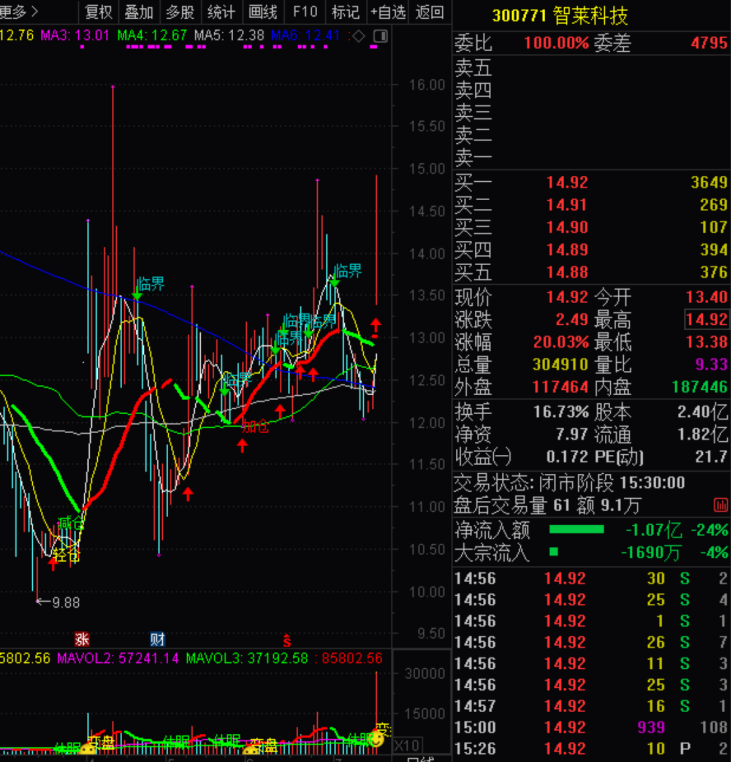The height and width of the screenshot is (762, 731).
Task: Click the 净流入额 green bar
Action: tap(577, 529)
